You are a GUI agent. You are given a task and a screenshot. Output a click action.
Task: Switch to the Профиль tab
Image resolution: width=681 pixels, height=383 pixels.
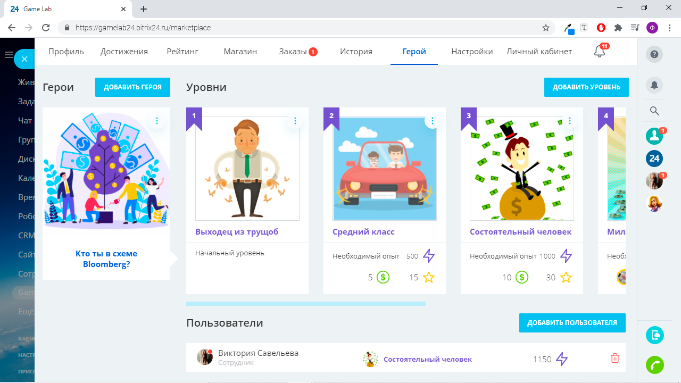67,52
